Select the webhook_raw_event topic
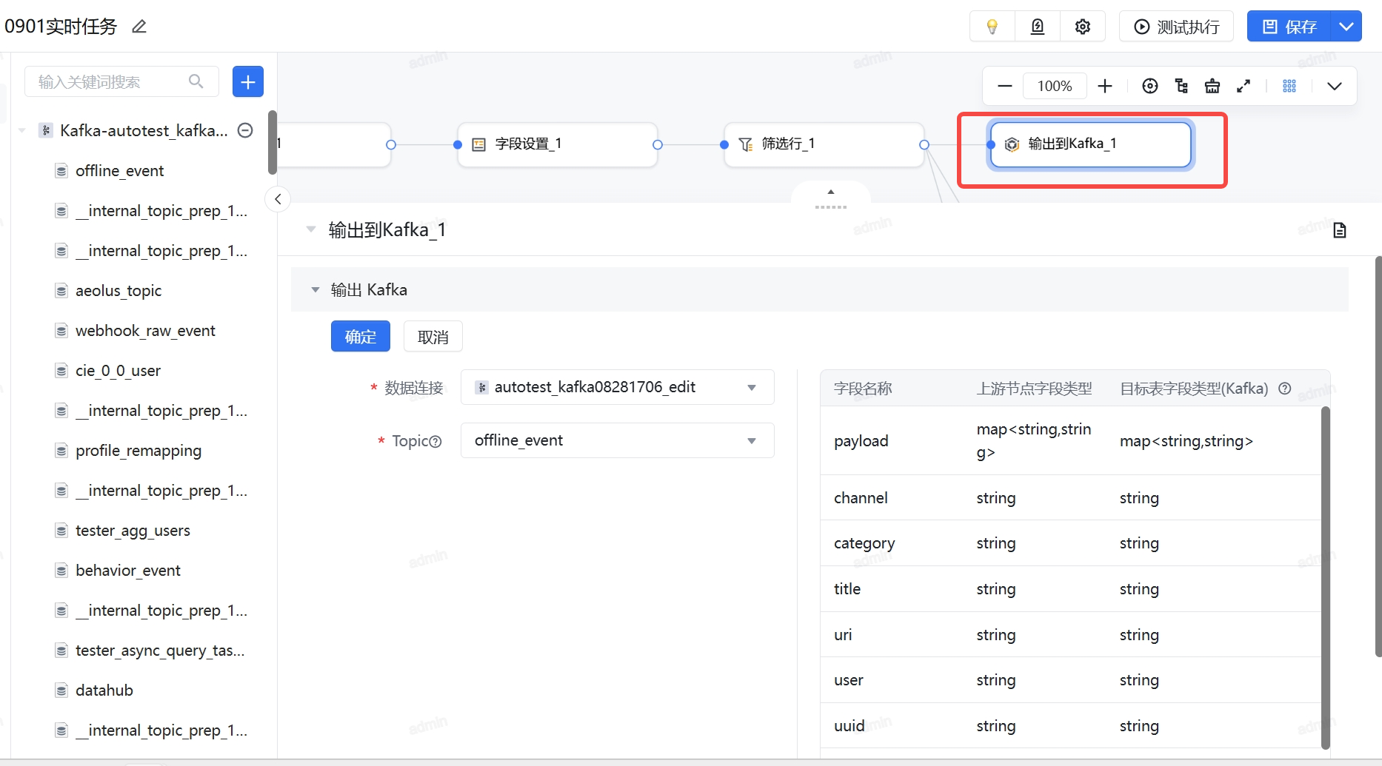Image resolution: width=1382 pixels, height=766 pixels. [x=145, y=331]
